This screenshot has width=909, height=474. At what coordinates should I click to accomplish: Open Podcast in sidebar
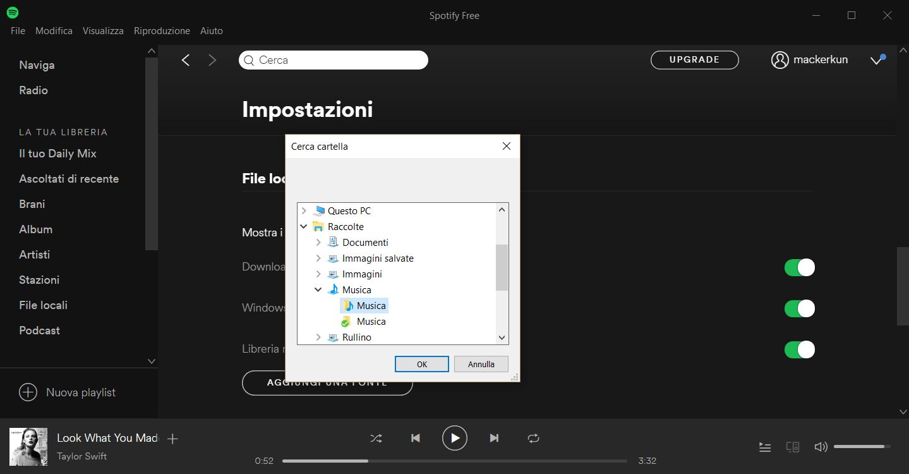(x=39, y=331)
